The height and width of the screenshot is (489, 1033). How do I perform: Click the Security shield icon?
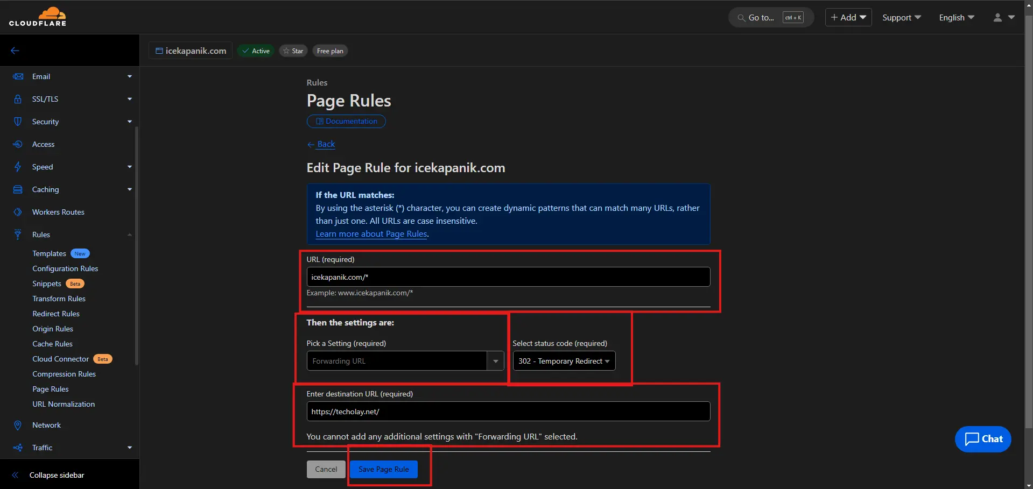coord(18,122)
